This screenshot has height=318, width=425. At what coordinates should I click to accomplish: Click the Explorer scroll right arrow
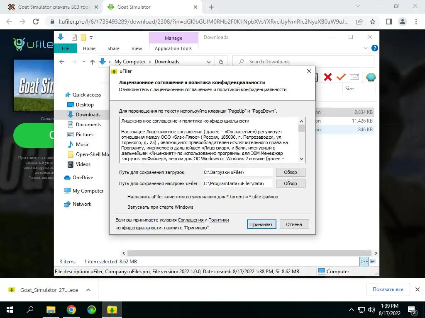pos(376,253)
